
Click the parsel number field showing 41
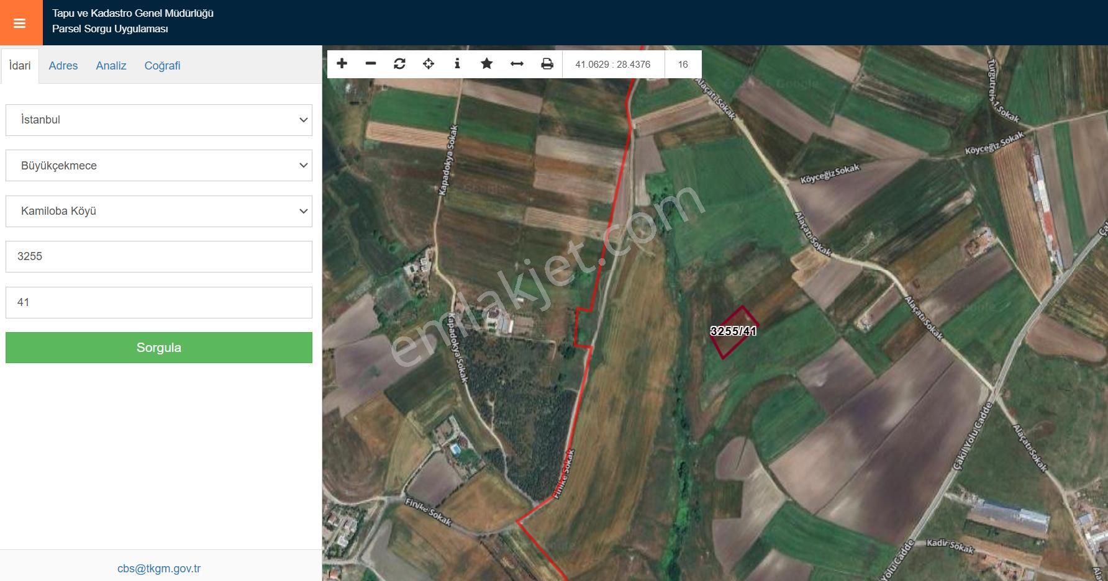click(158, 302)
